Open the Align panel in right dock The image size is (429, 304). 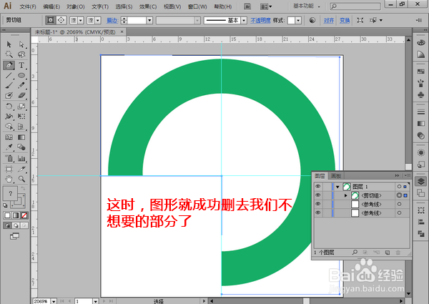421,222
